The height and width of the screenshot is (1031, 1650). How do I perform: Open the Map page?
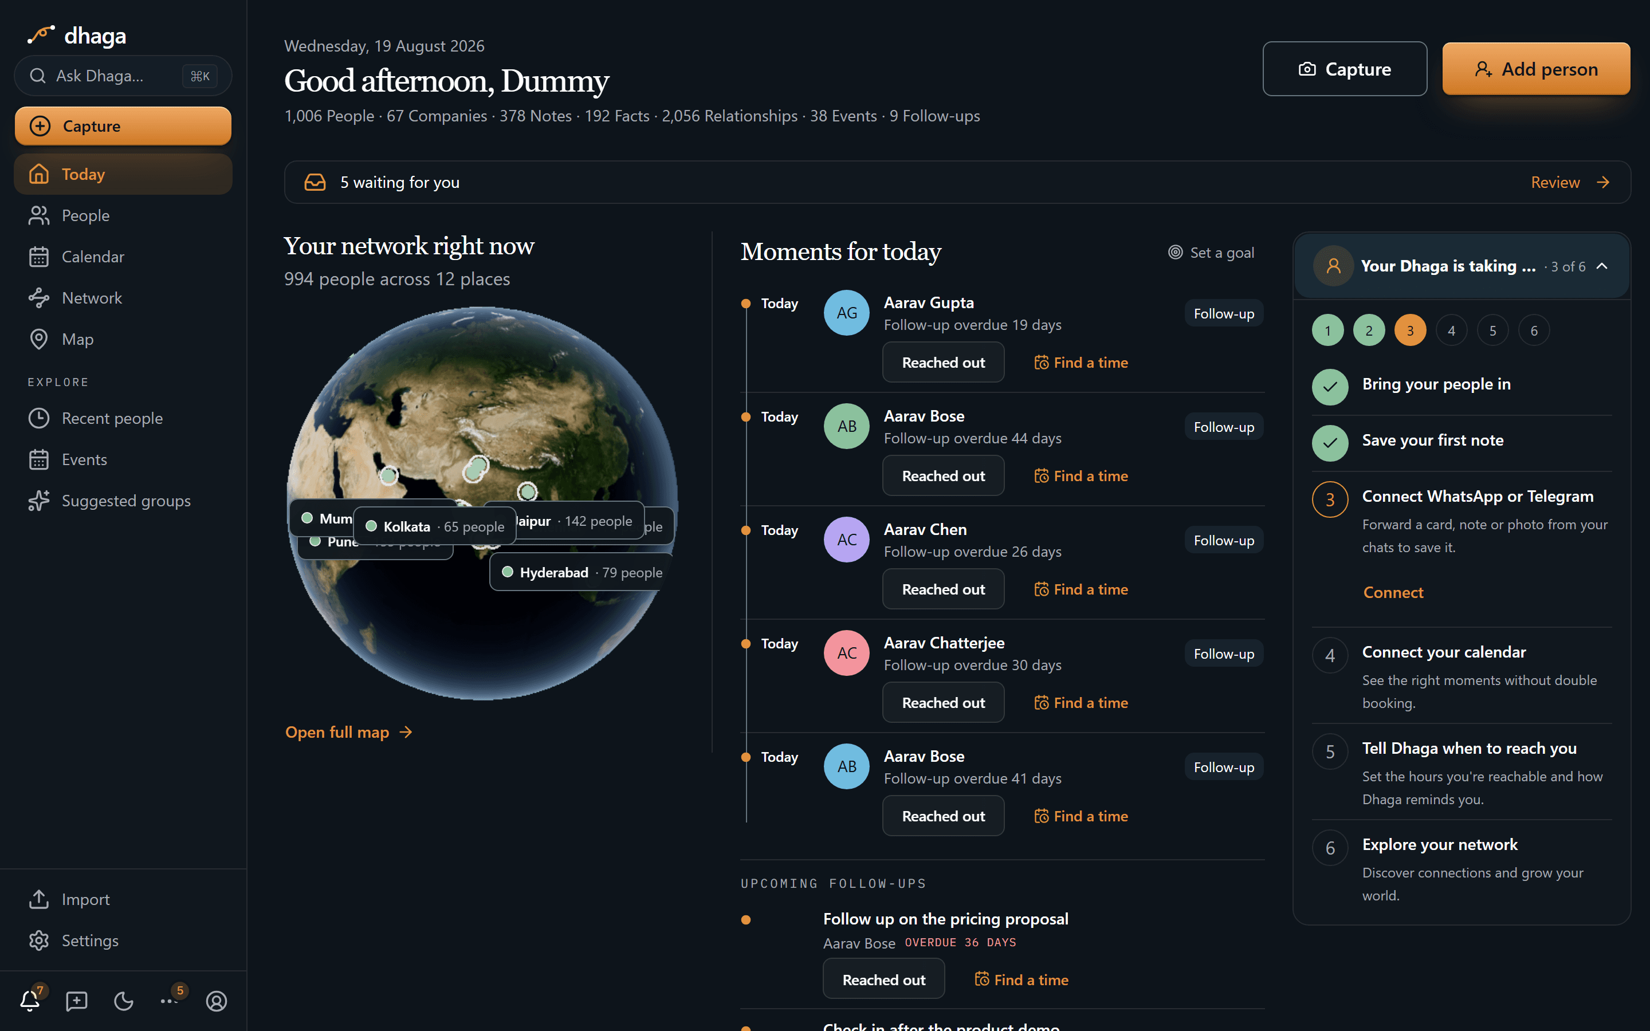click(x=123, y=339)
